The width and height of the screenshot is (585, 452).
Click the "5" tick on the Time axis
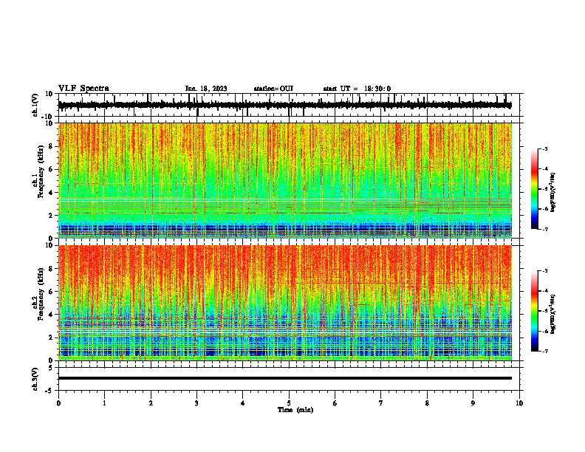click(x=289, y=403)
